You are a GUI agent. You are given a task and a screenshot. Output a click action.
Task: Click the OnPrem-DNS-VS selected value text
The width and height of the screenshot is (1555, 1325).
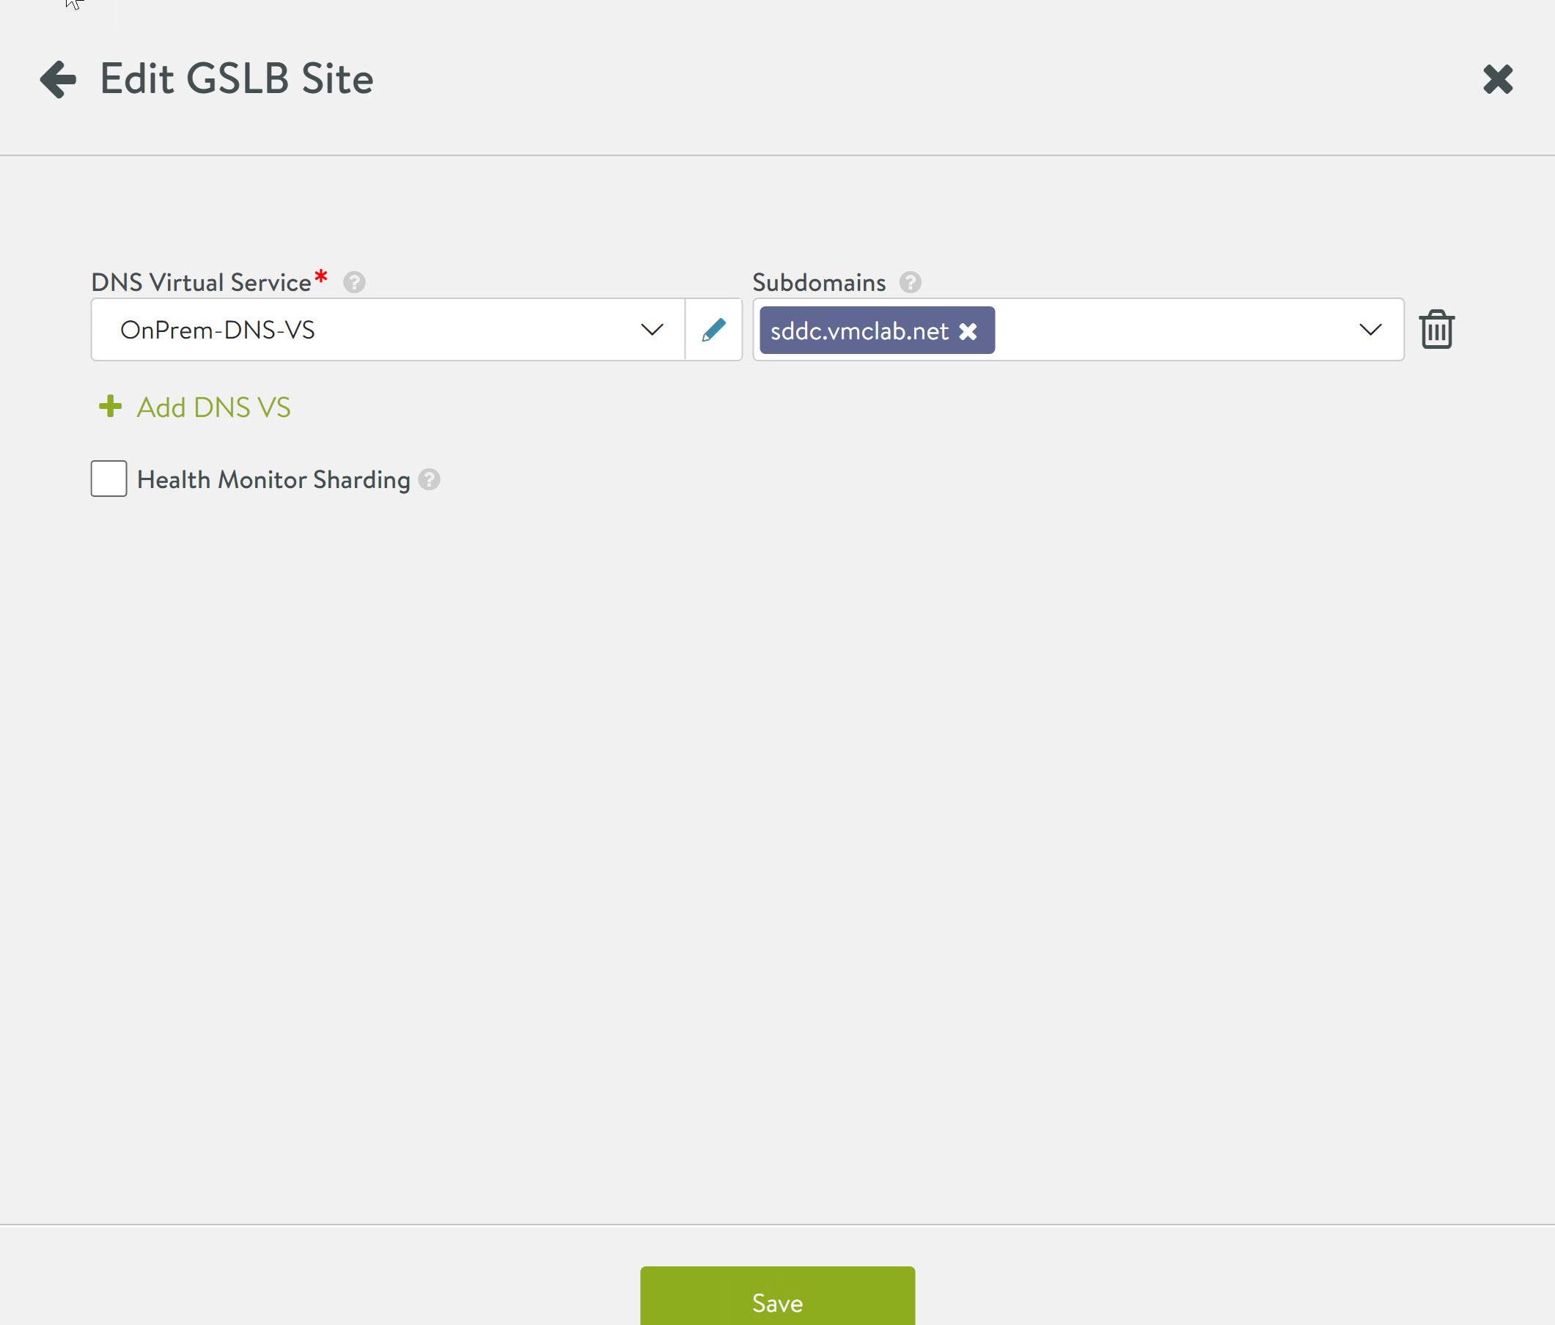click(x=218, y=330)
